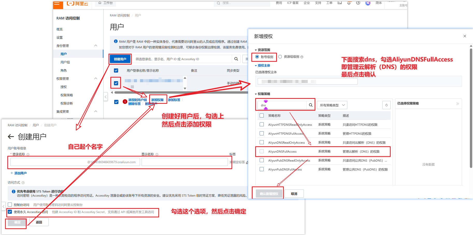Click the edit pencil next to 未绑定标签
Image resolution: width=473 pixels, height=235 pixels.
[x=247, y=162]
